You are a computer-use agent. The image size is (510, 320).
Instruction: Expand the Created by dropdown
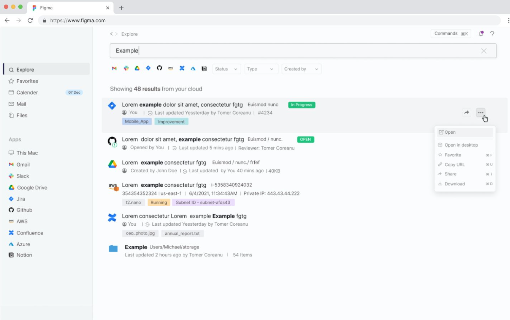coord(301,69)
